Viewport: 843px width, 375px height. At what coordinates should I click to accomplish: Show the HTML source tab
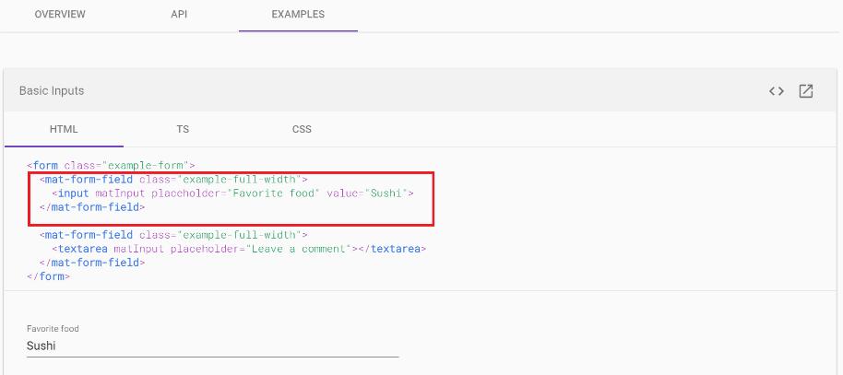pyautogui.click(x=64, y=130)
